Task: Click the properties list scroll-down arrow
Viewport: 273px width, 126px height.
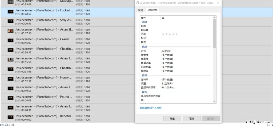Action: coord(214,102)
